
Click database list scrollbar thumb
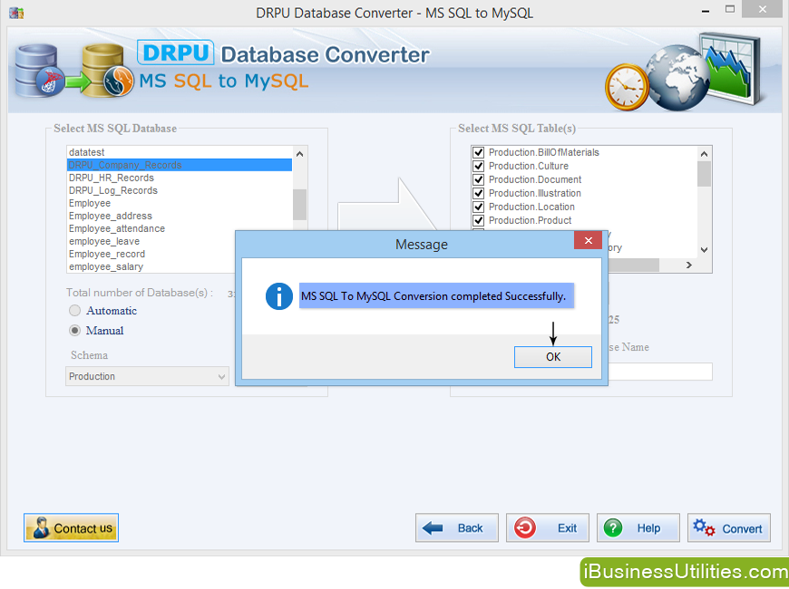point(300,205)
